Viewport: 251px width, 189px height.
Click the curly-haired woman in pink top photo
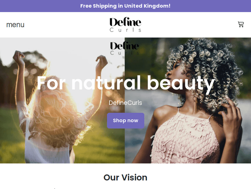[188, 100]
